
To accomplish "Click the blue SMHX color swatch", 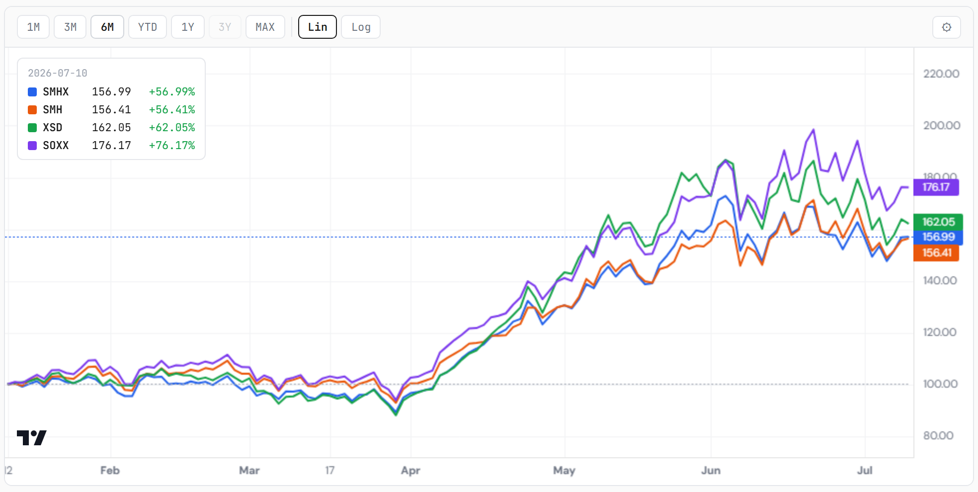I will tap(32, 92).
